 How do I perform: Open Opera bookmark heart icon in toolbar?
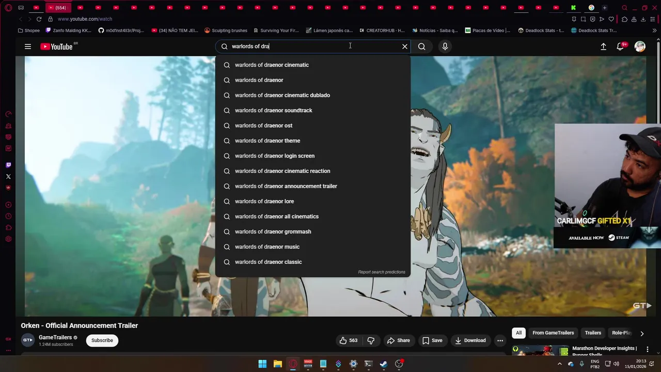click(x=611, y=19)
